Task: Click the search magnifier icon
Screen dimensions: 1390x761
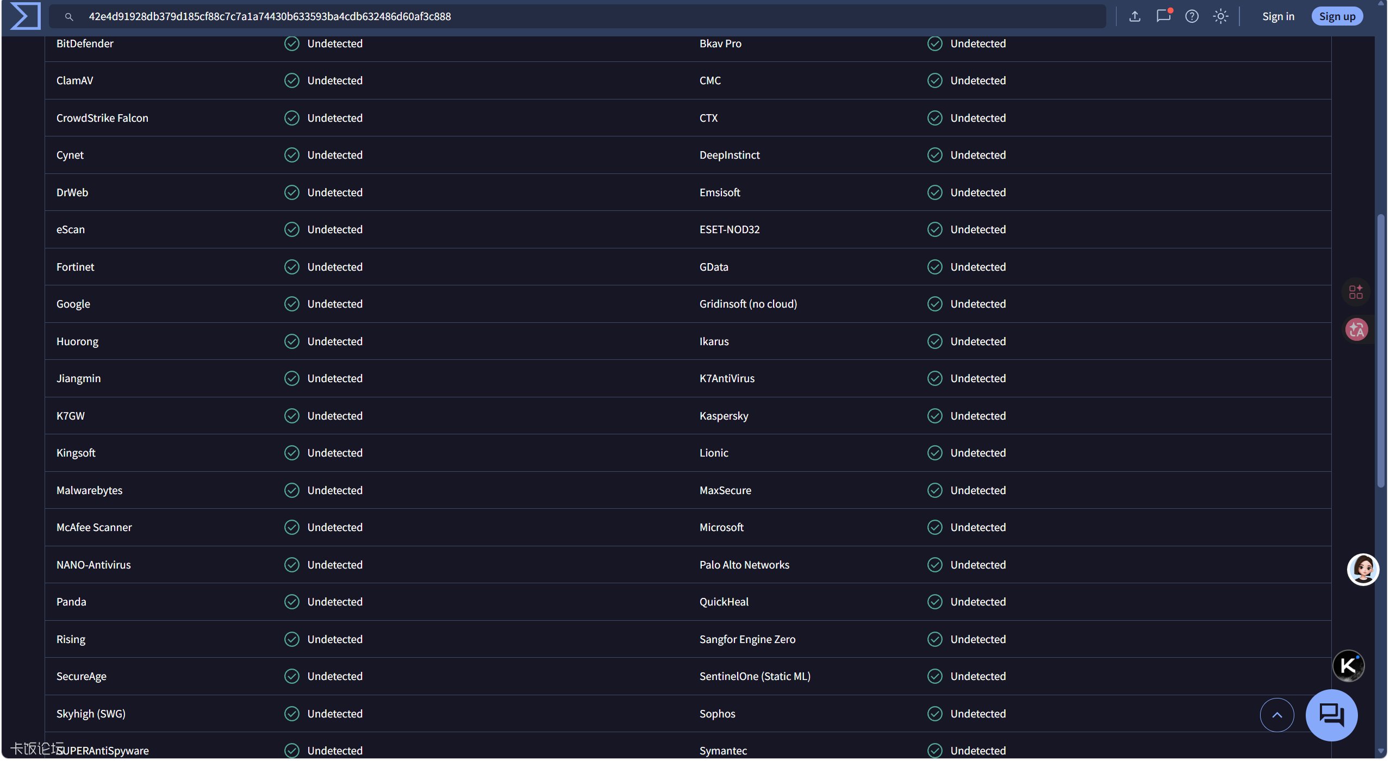Action: [x=69, y=17]
